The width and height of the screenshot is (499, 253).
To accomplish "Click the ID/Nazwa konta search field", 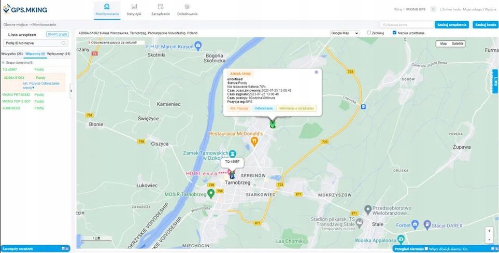I will point(407,24).
